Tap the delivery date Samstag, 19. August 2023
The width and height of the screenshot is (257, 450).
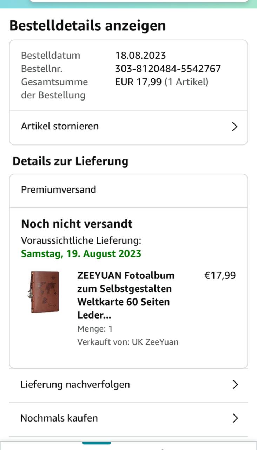[x=81, y=254]
